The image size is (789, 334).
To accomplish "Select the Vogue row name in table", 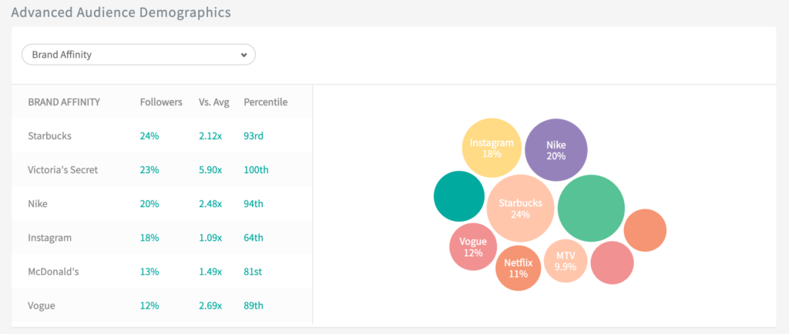I will 40,306.
